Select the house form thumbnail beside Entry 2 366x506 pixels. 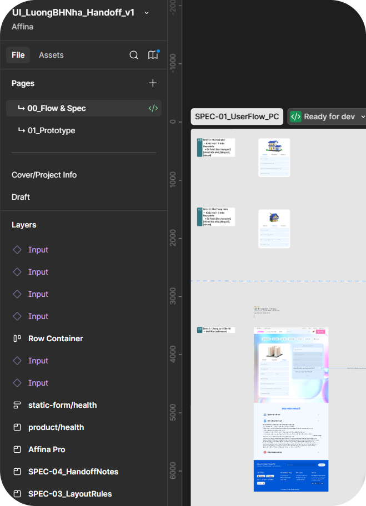[x=274, y=229]
